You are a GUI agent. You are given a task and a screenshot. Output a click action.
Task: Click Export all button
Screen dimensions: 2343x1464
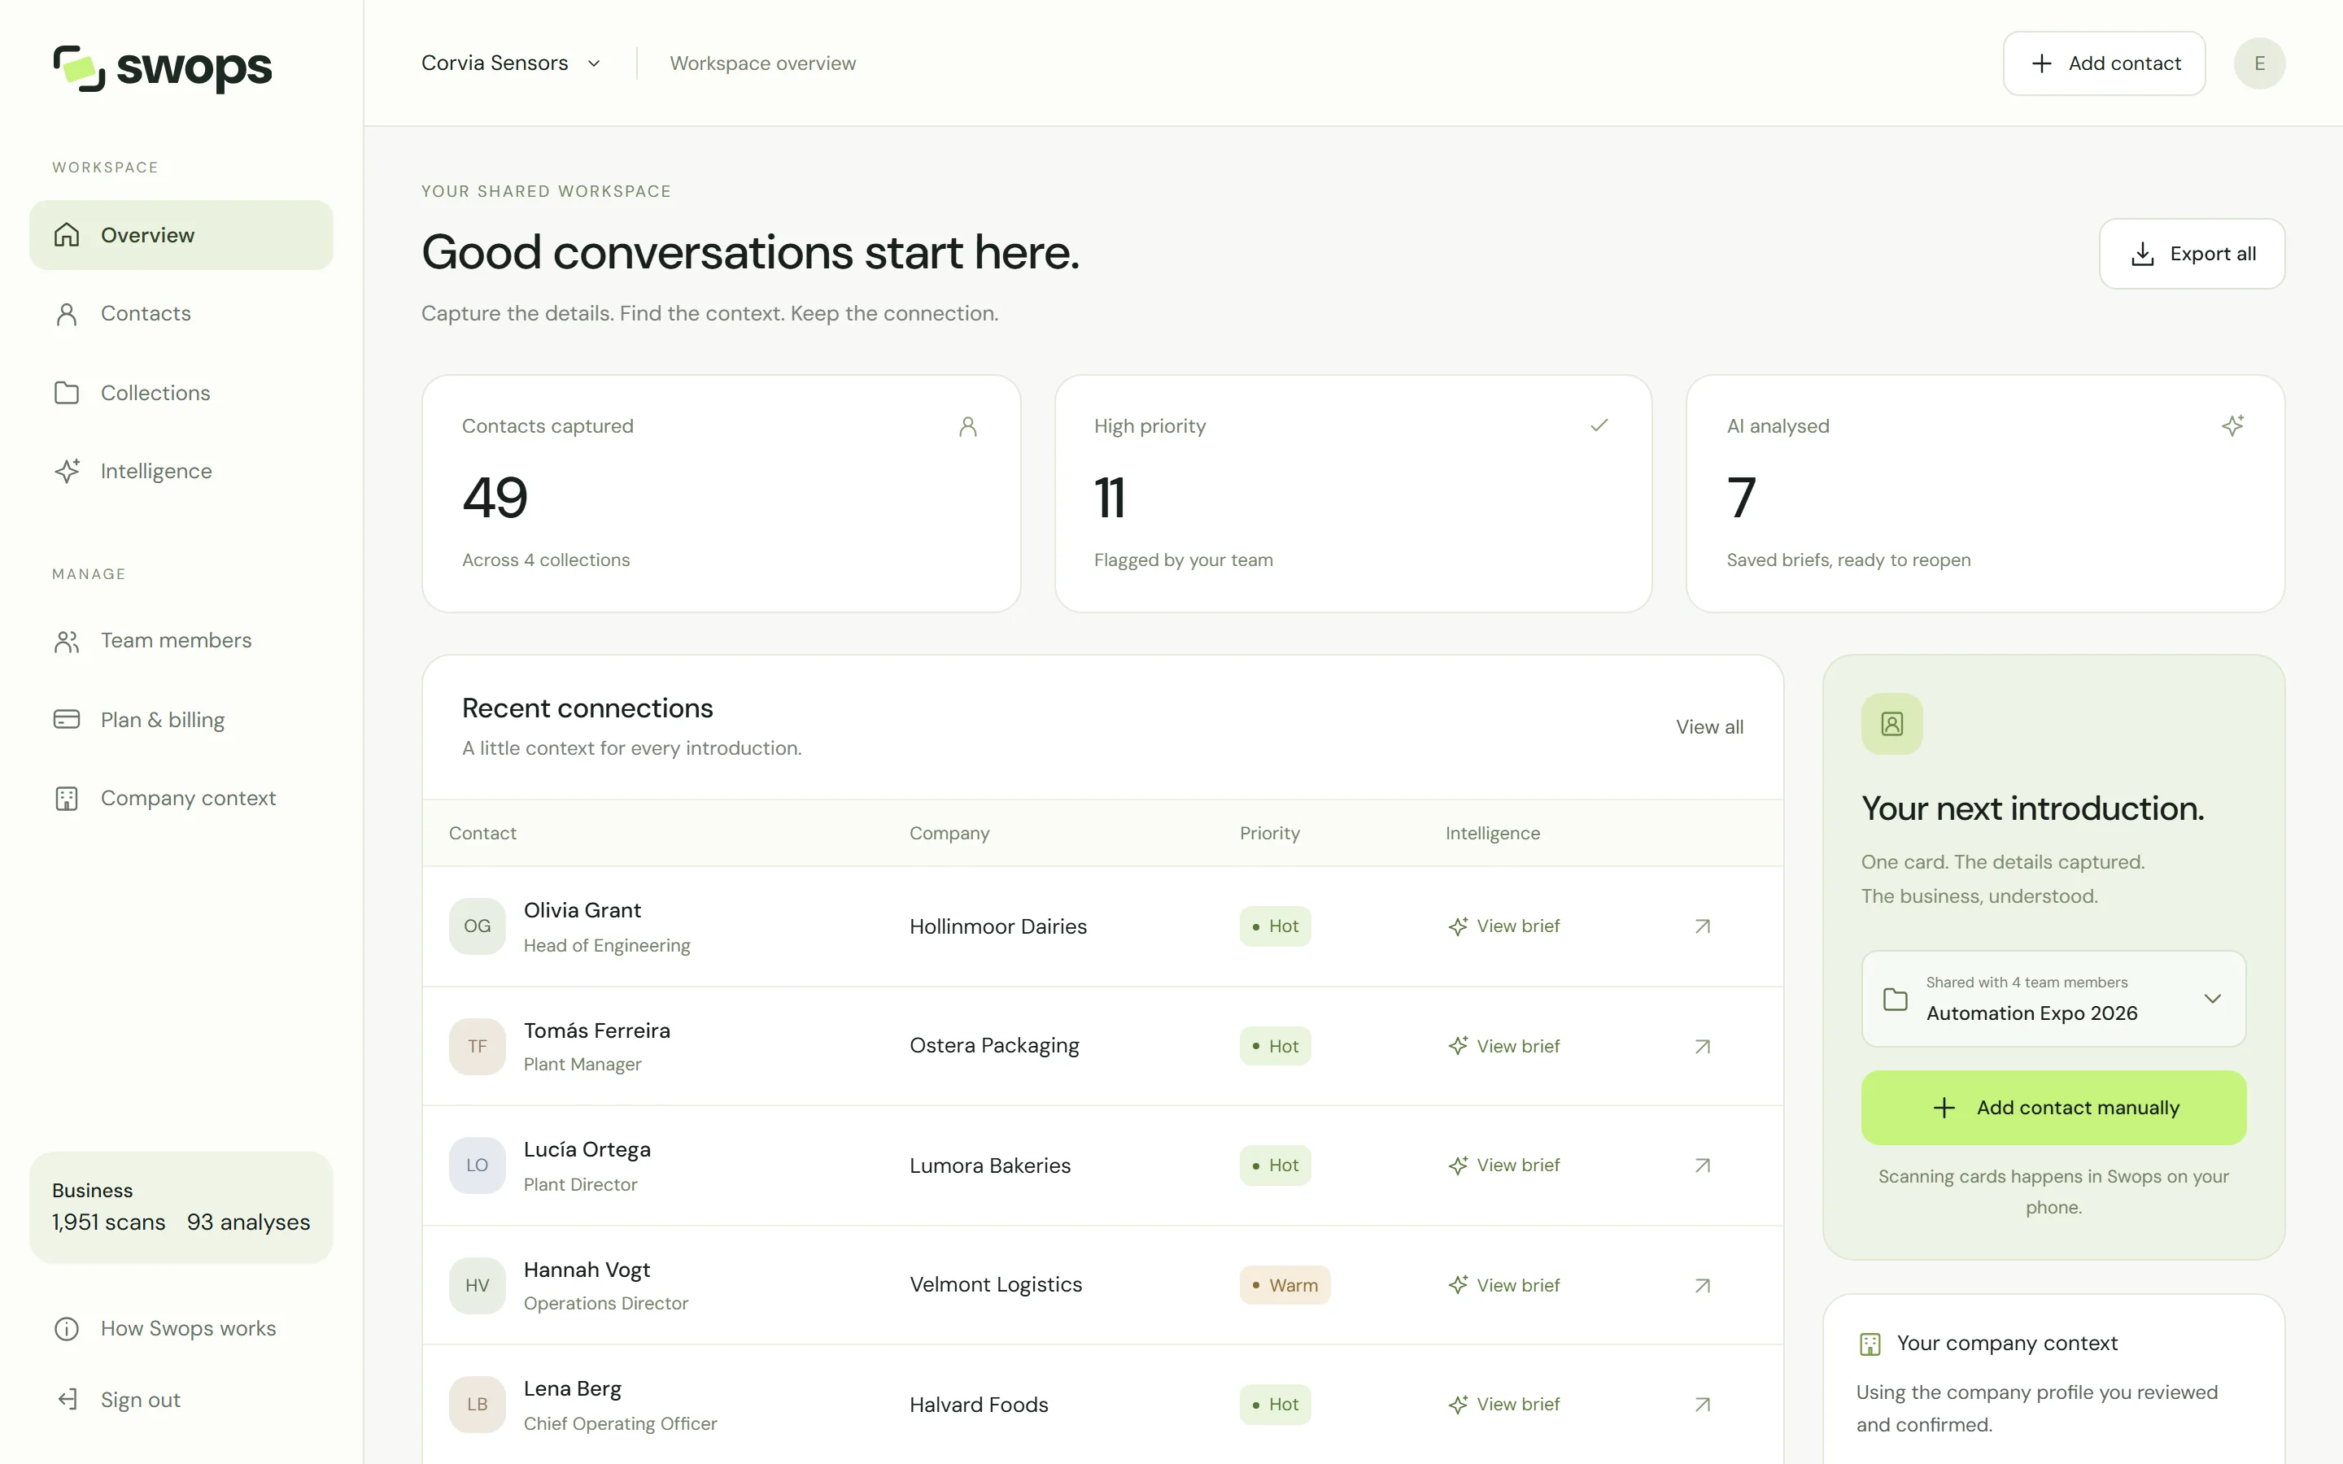pyautogui.click(x=2192, y=254)
